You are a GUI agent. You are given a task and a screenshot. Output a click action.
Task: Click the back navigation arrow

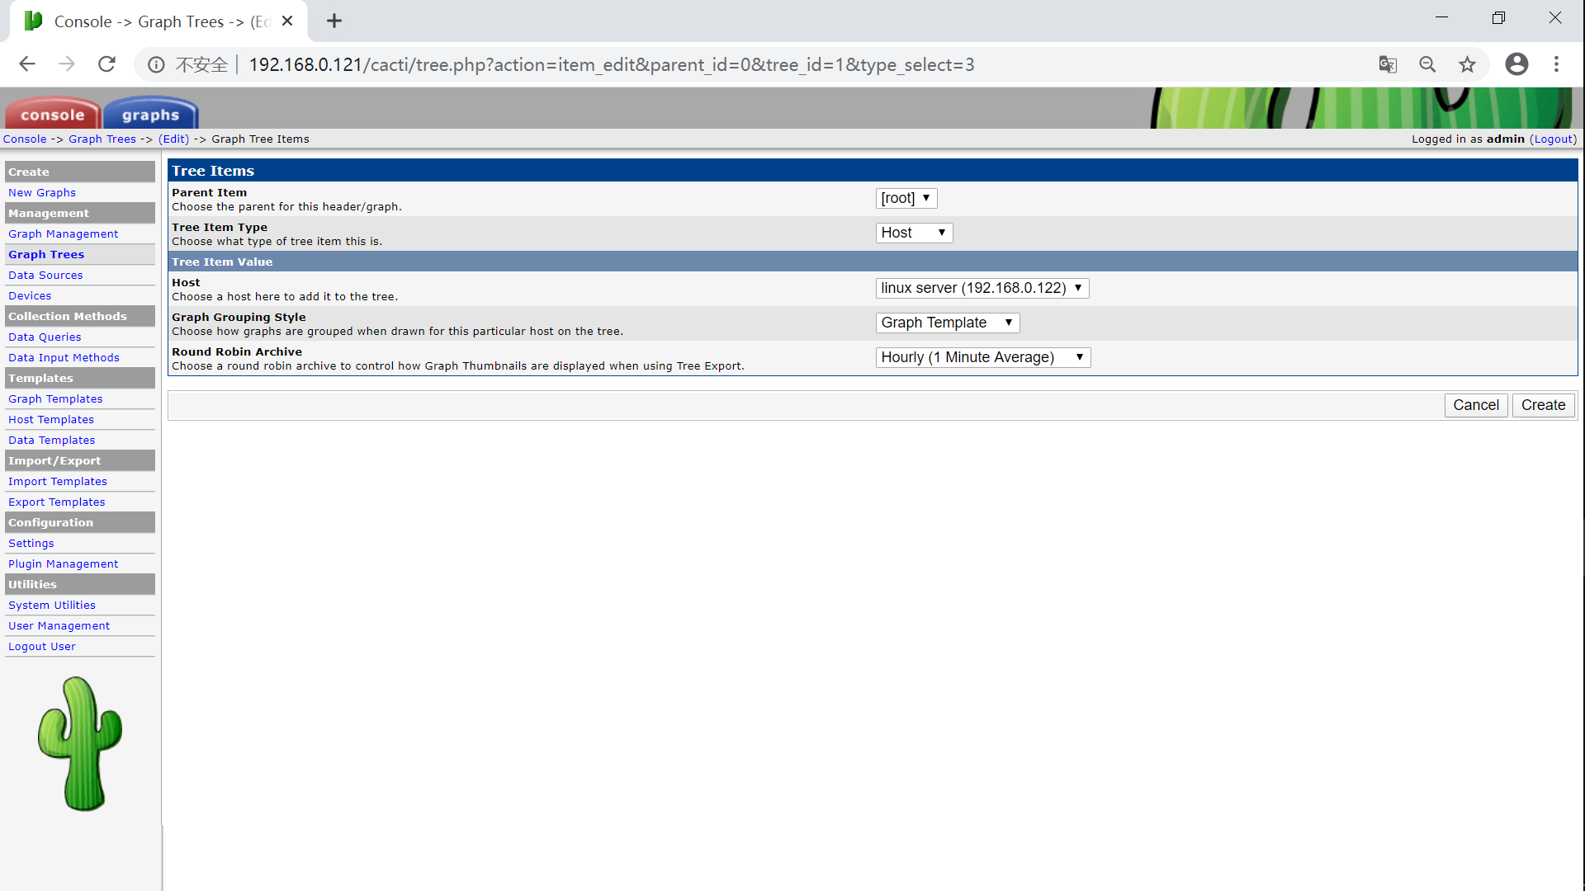[x=27, y=64]
